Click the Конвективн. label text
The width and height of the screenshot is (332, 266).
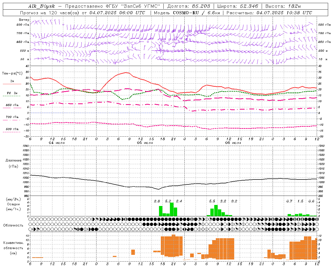[13, 243]
